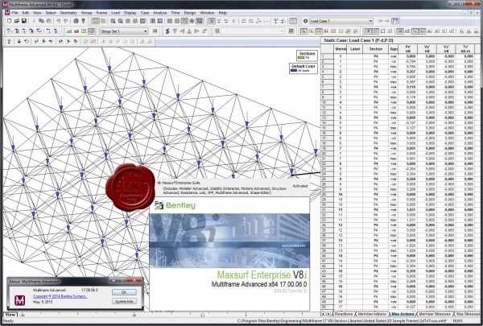Select Maxsurf Enterprise Suite radio option
This screenshot has width=483, height=326.
(159, 183)
